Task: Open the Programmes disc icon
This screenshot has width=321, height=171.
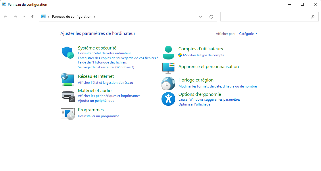Action: coord(68,114)
